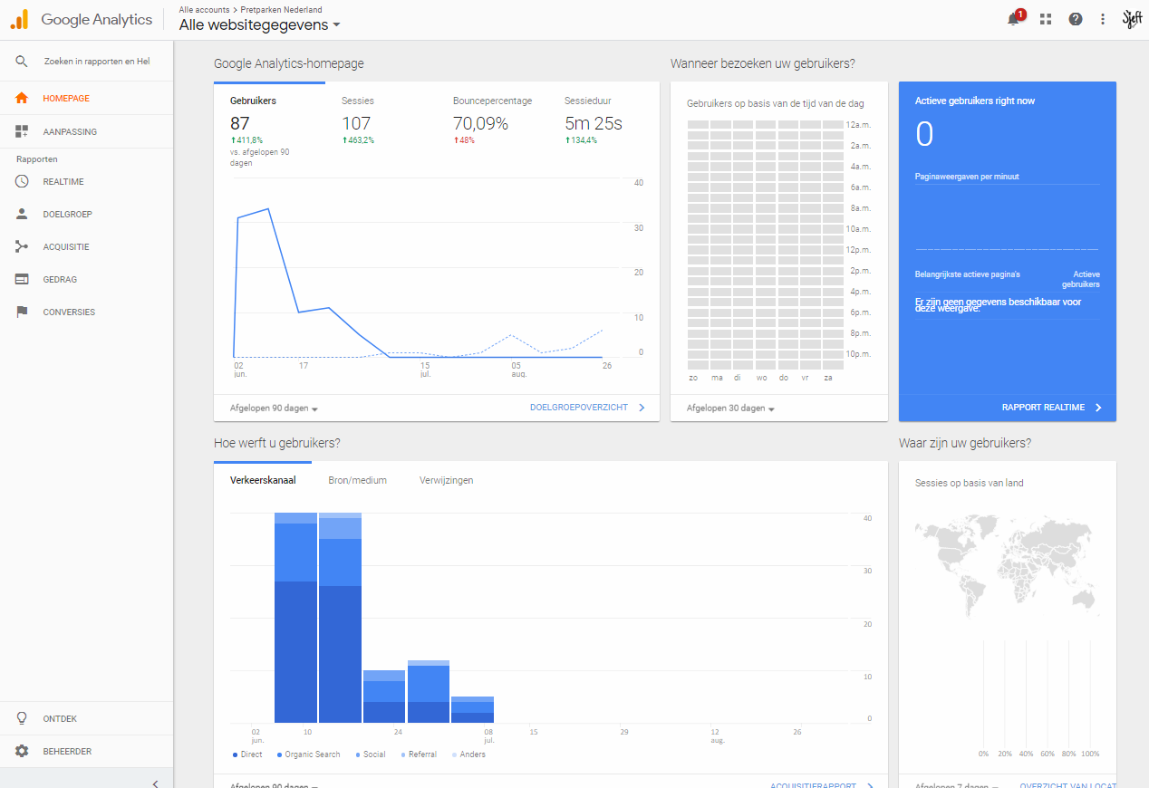Click the Waar zijn uw gebruikers? heading
Screen dimensions: 1149x788
point(965,443)
